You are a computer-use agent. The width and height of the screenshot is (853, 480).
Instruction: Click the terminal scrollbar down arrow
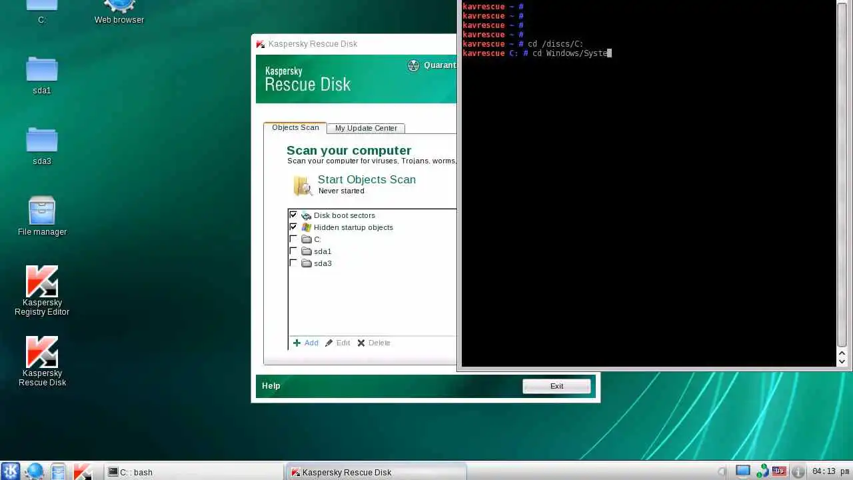pos(842,361)
